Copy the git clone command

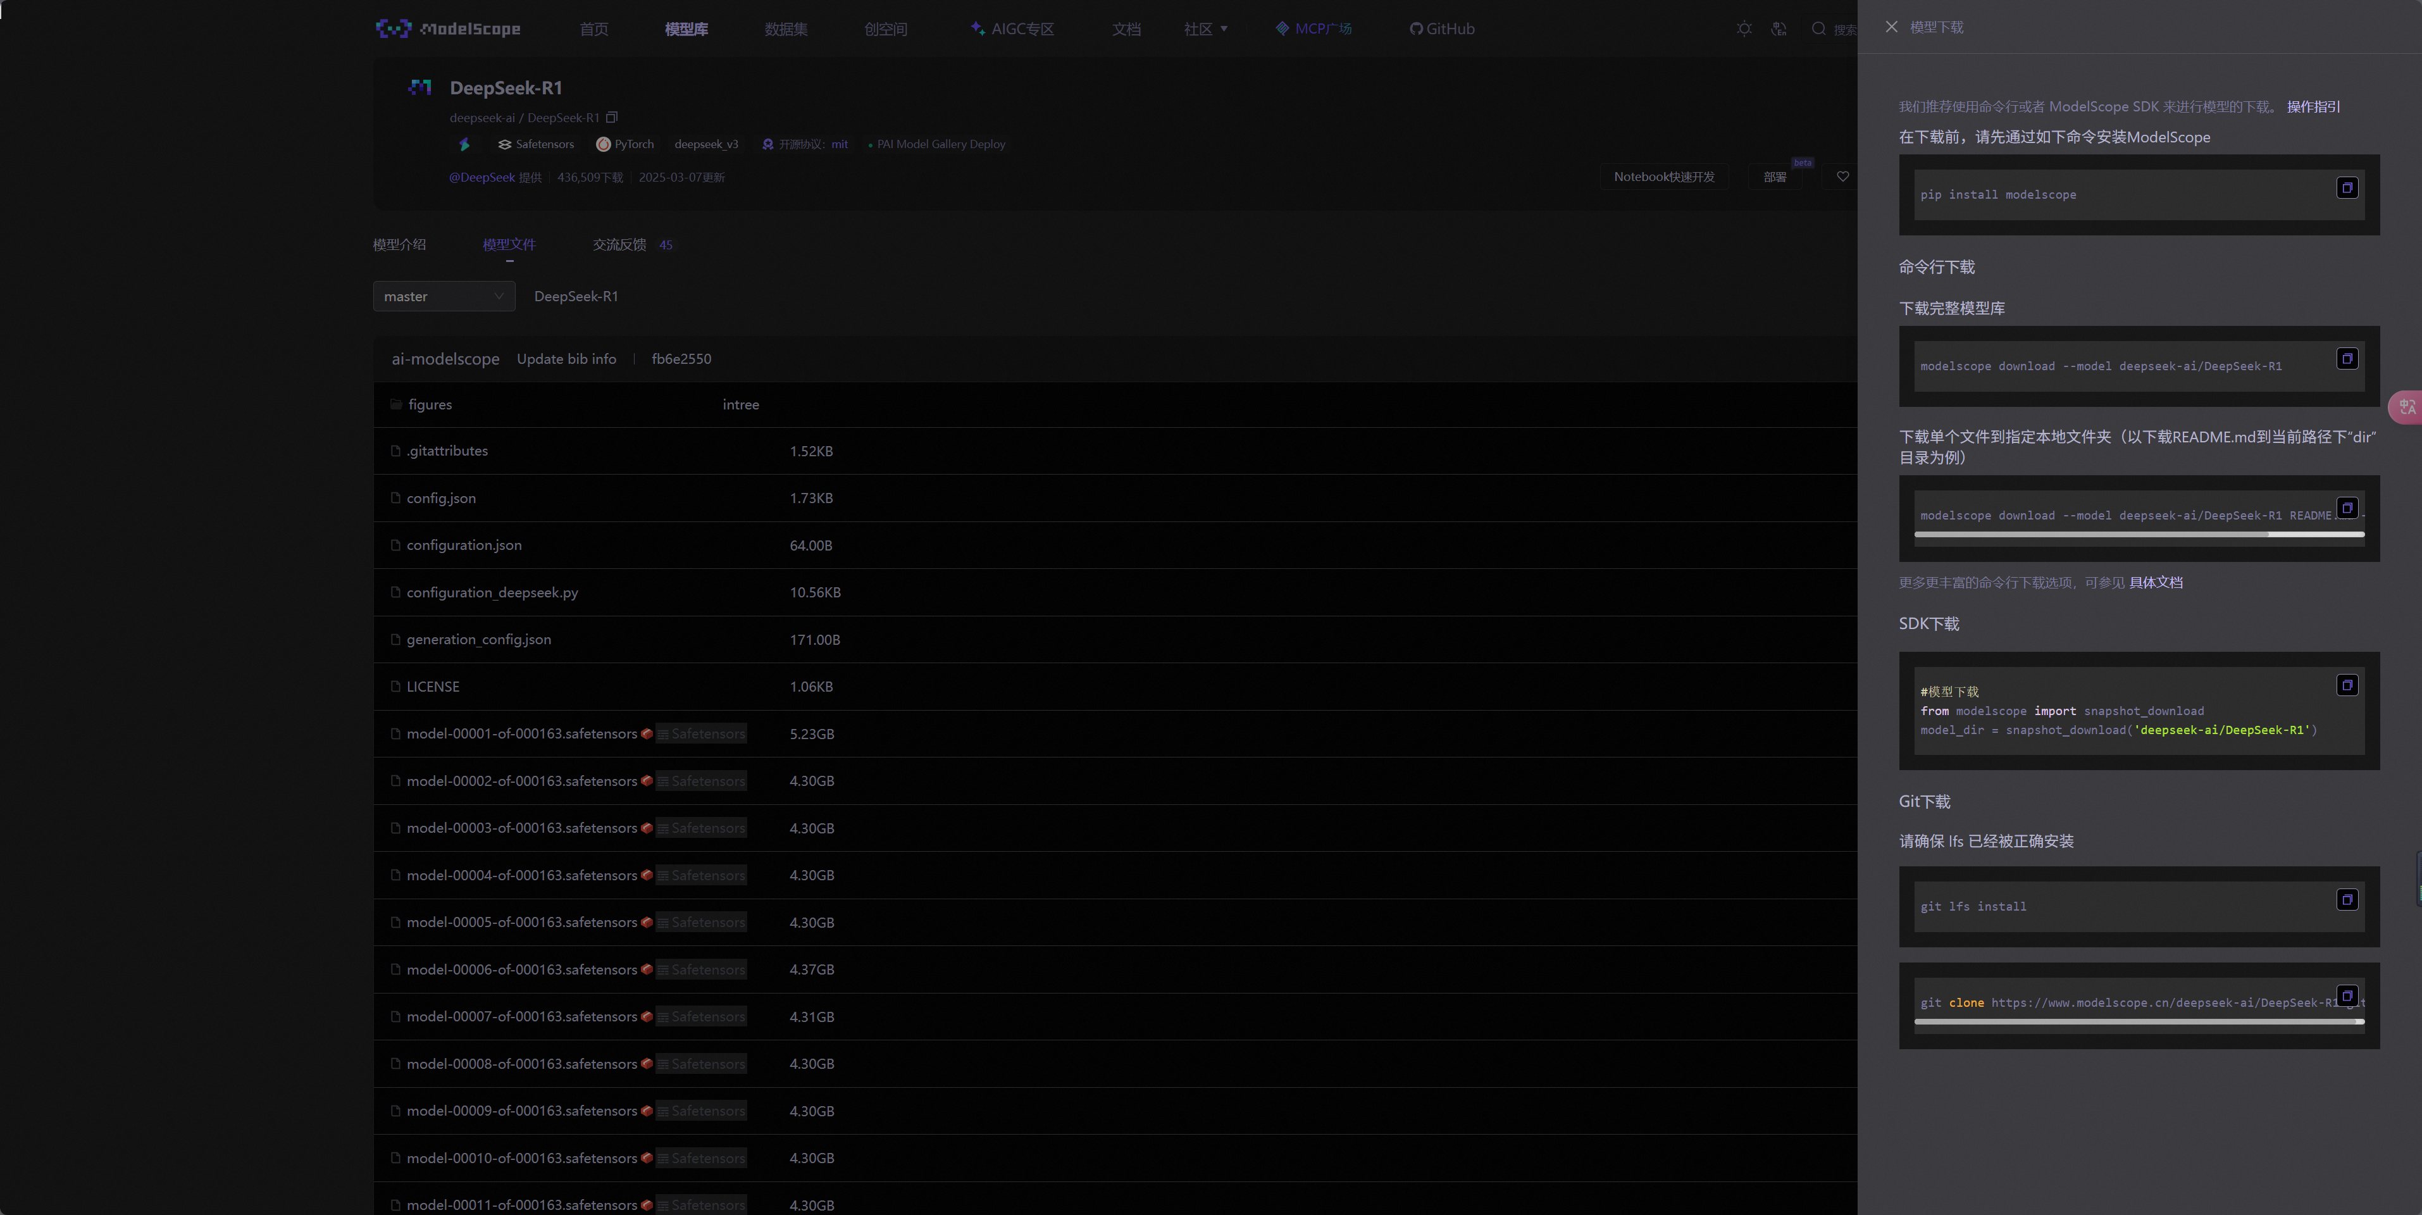click(x=2347, y=996)
